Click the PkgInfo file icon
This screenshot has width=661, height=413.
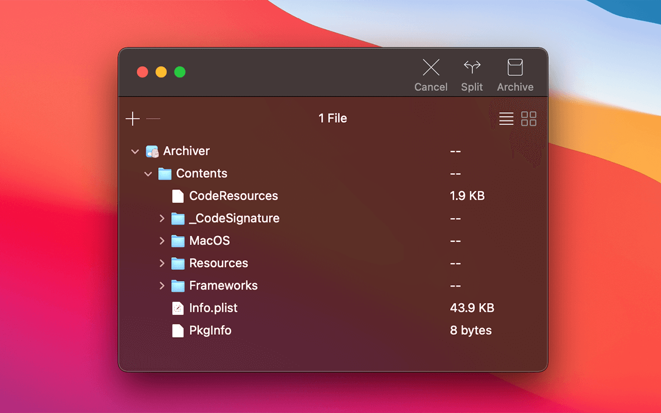tap(177, 330)
